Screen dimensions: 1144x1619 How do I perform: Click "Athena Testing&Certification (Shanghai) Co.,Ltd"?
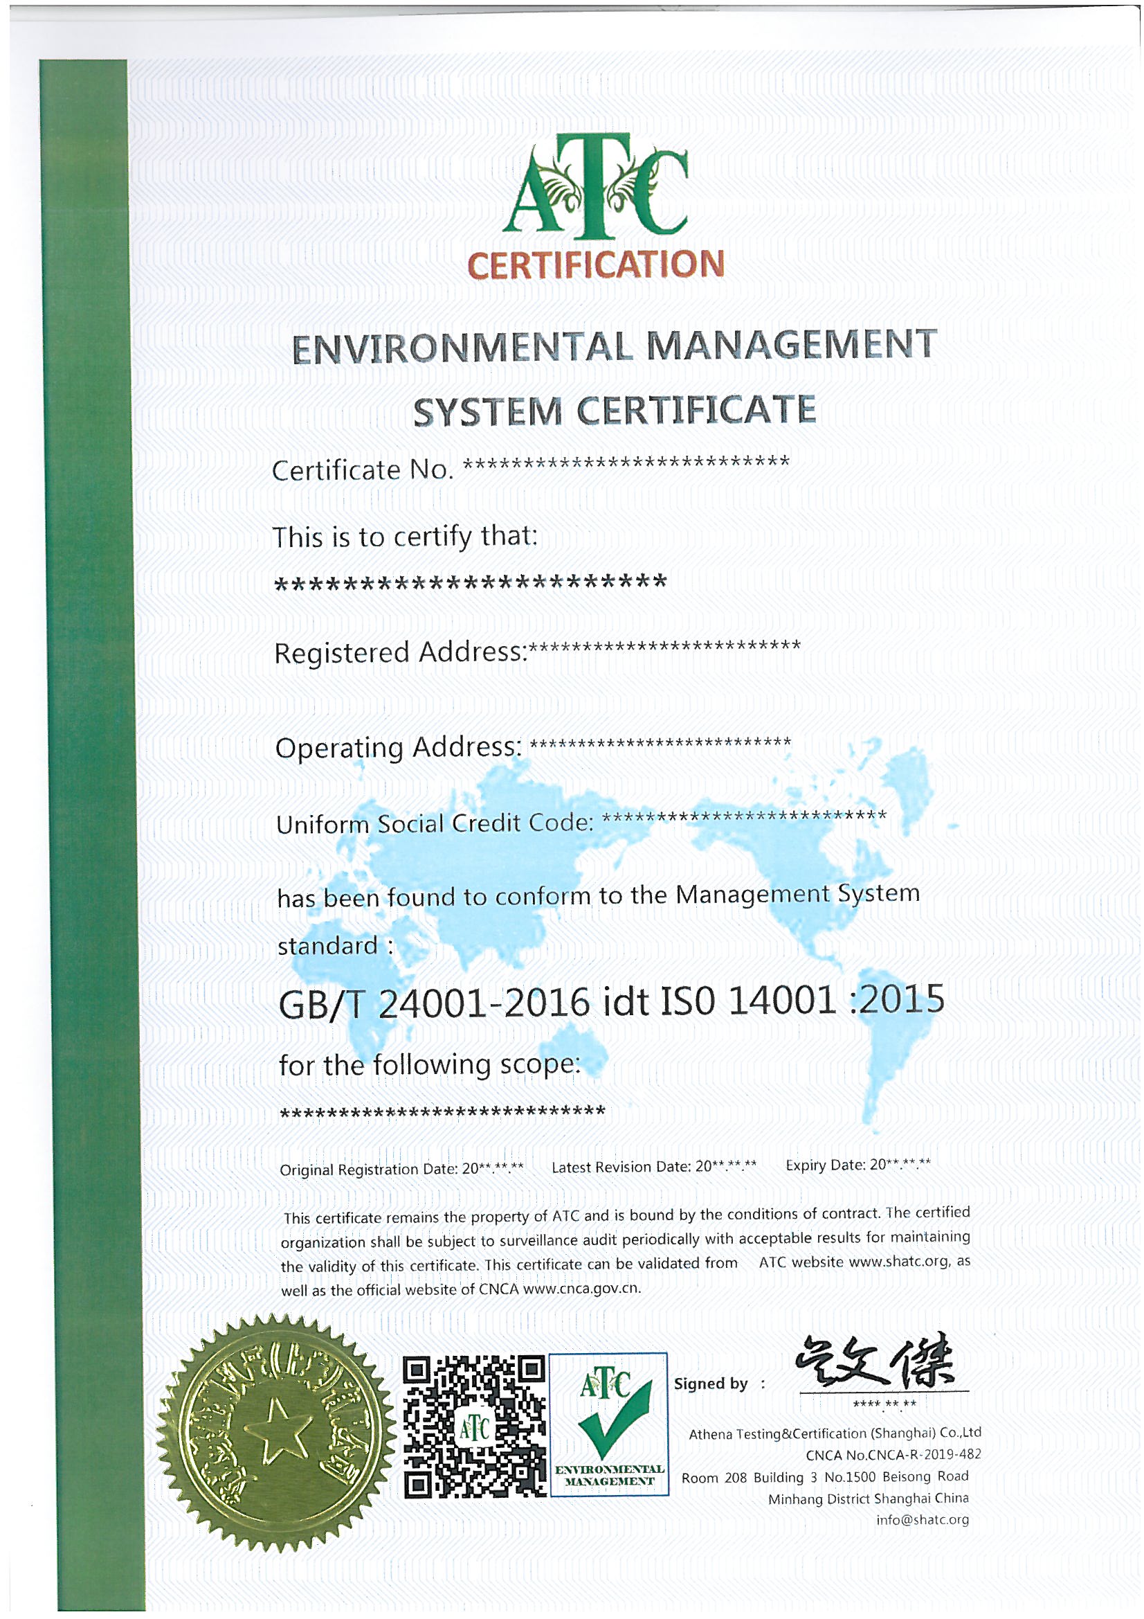coord(835,1433)
